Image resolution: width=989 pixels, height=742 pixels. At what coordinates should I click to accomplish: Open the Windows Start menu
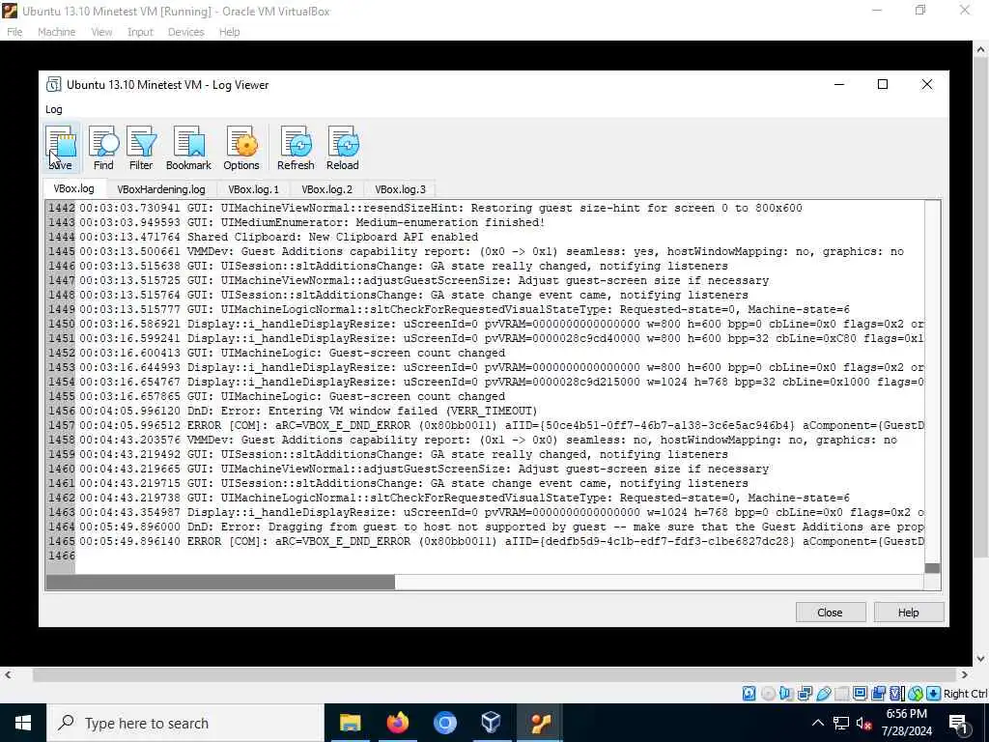(23, 723)
